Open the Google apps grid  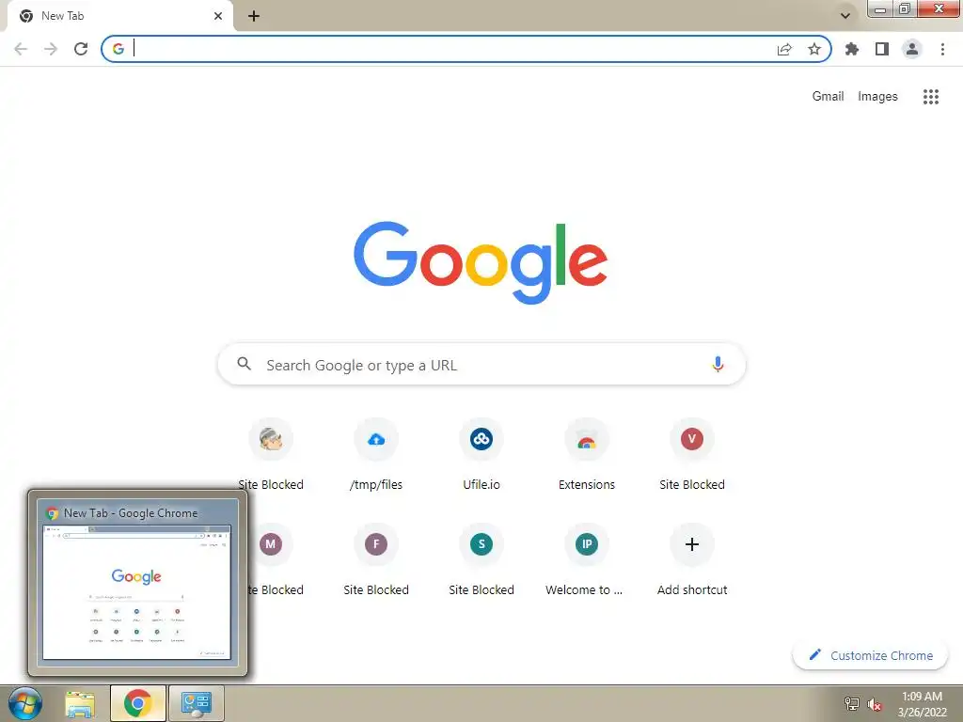[931, 97]
